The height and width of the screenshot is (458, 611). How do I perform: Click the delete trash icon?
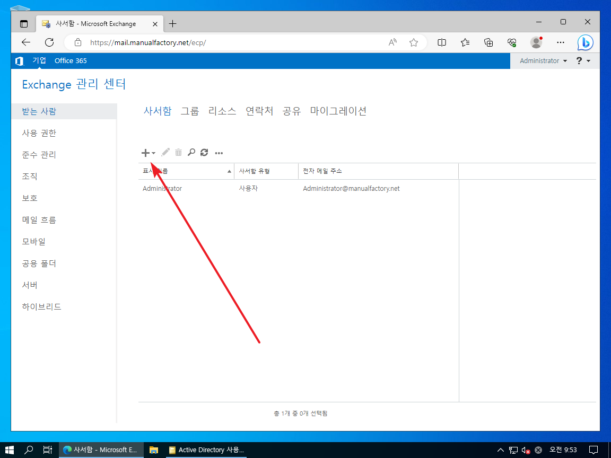178,152
